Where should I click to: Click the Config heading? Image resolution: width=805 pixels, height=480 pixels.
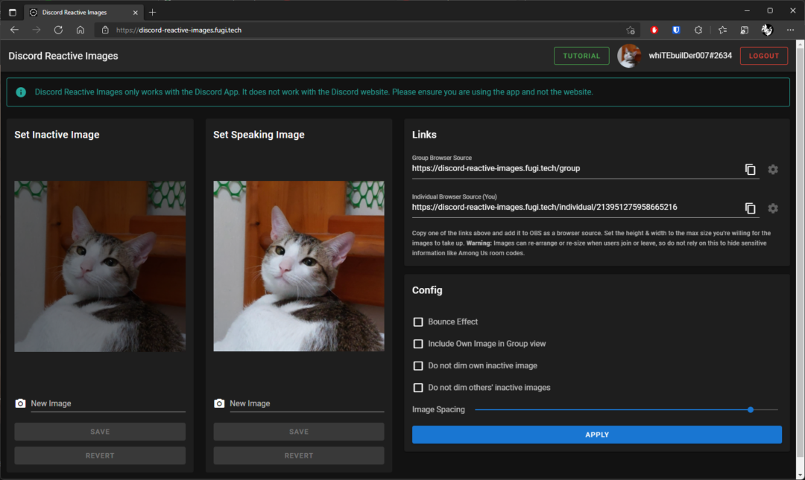(x=427, y=290)
